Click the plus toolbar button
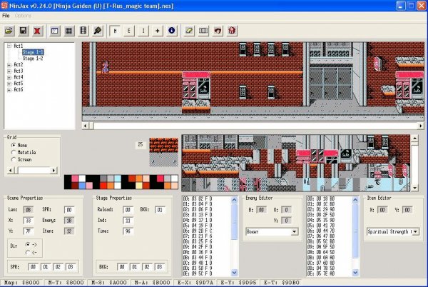The image size is (428, 287). (x=157, y=31)
